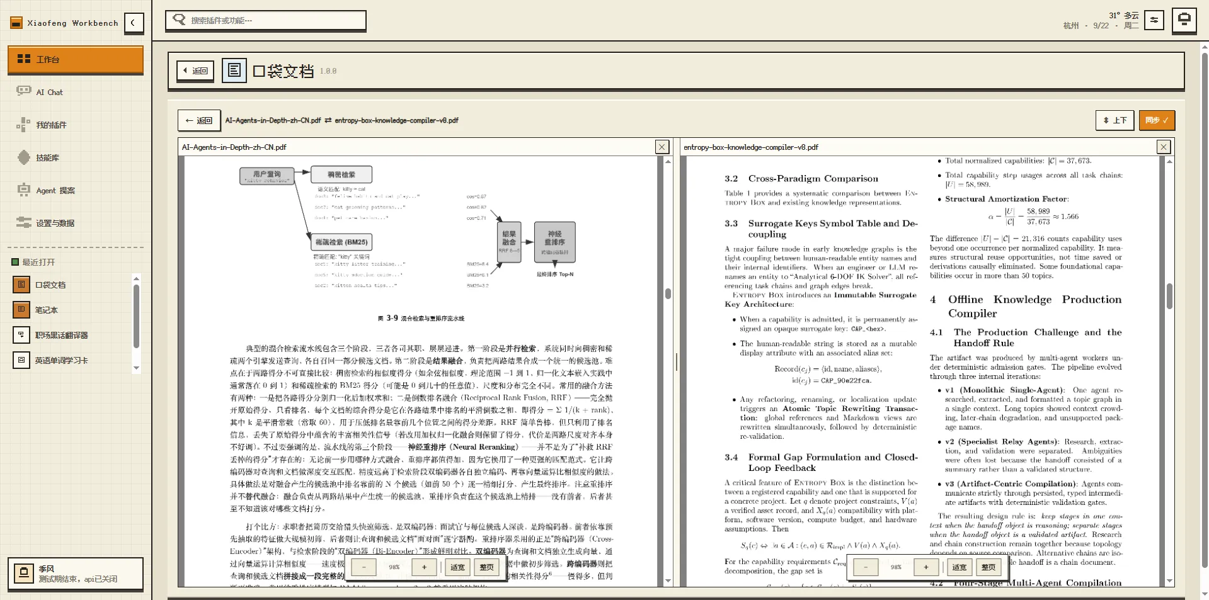Click the 英语单词学习卡 icon in recents
This screenshot has width=1209, height=600.
click(21, 360)
